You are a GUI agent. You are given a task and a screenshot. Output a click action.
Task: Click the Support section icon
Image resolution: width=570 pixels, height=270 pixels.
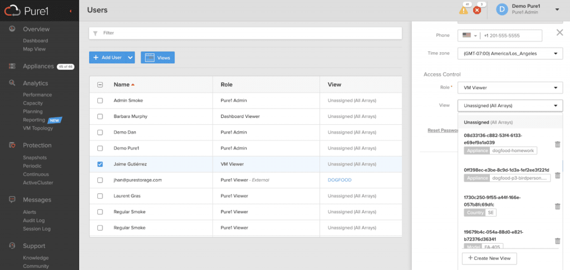coord(12,246)
